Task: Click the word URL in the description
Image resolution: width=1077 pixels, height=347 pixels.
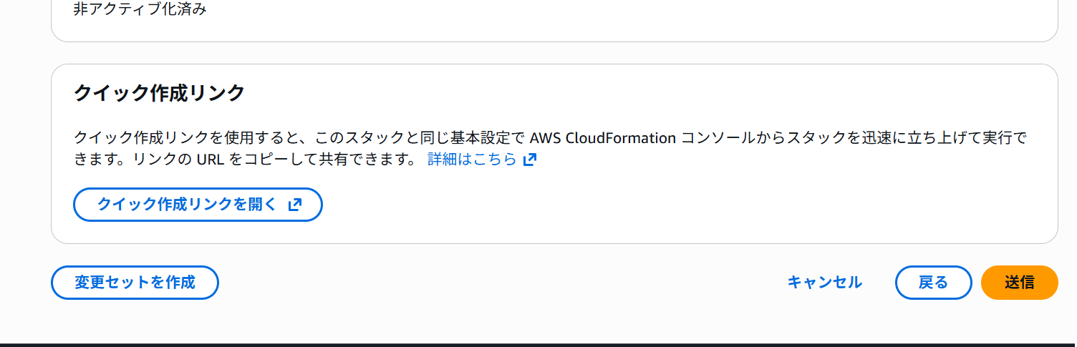Action: click(x=211, y=160)
